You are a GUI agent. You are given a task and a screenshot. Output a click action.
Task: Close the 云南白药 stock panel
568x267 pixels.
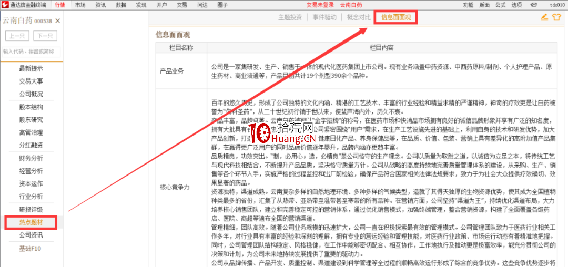tap(57, 22)
